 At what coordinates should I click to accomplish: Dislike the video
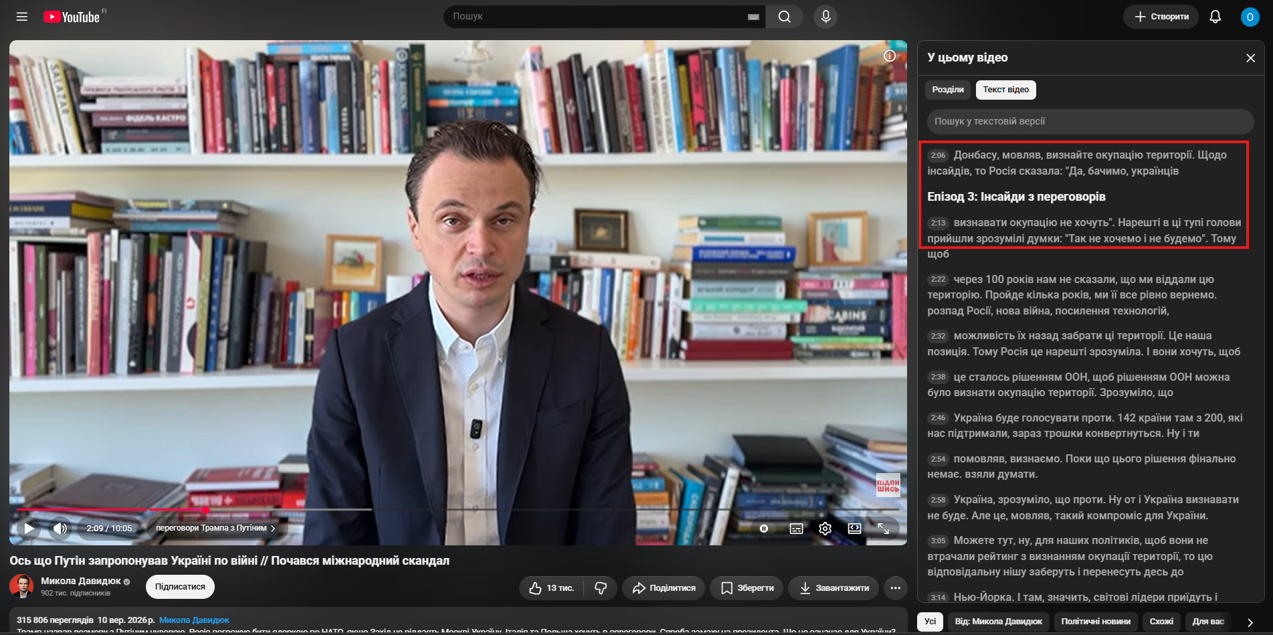click(x=601, y=588)
